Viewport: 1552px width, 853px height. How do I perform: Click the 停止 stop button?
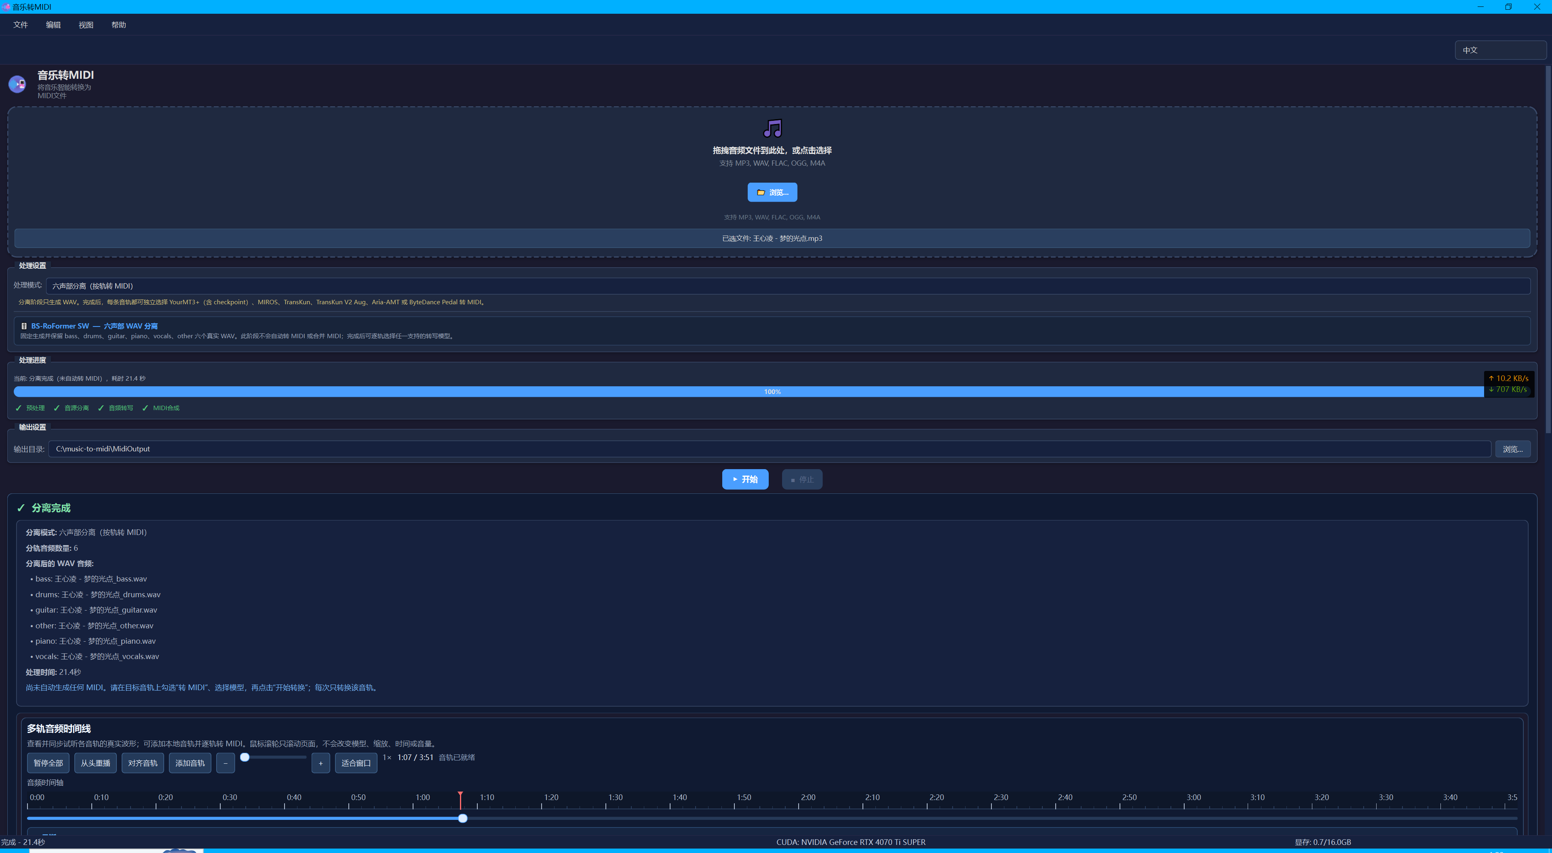(x=802, y=480)
